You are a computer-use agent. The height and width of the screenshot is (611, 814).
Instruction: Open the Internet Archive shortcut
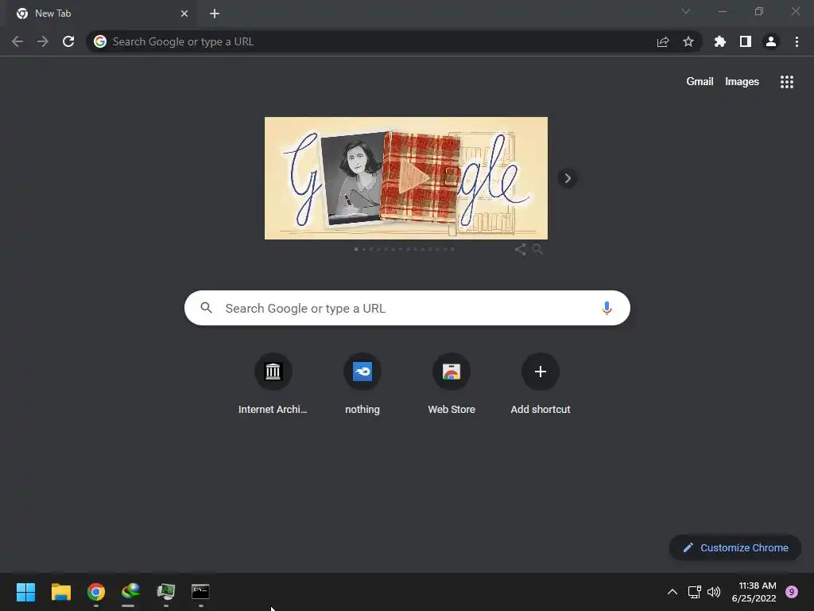(273, 384)
